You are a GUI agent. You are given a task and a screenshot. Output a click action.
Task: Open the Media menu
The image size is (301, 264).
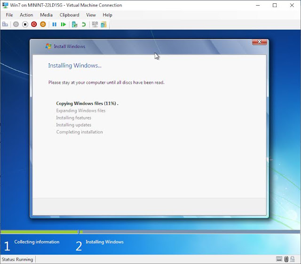(x=46, y=15)
